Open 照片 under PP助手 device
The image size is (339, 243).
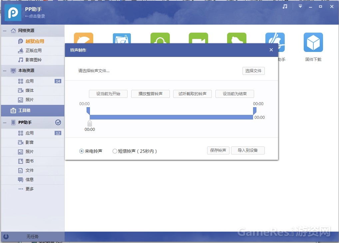click(33, 152)
